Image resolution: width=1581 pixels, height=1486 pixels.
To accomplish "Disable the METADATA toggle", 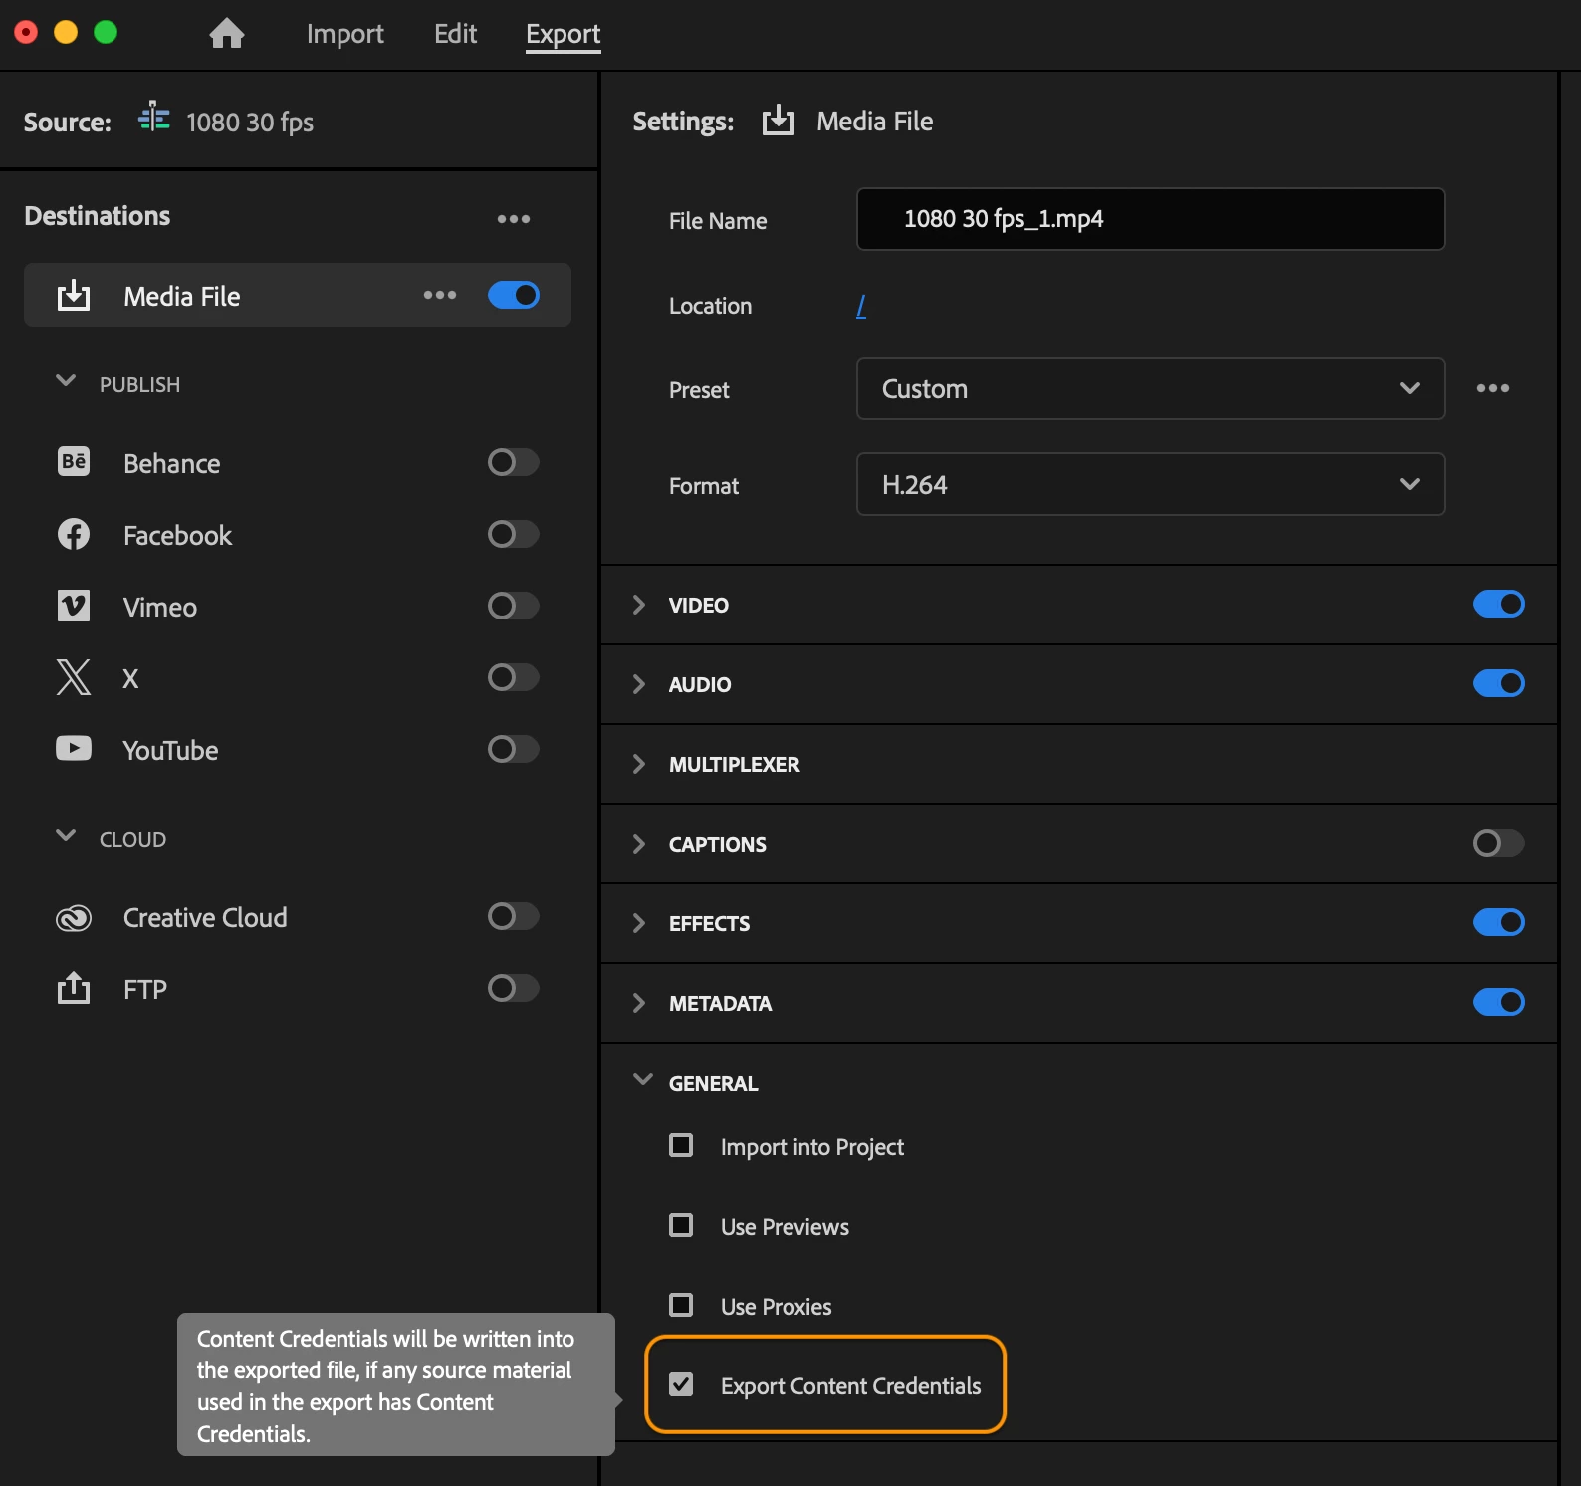I will [1499, 1002].
